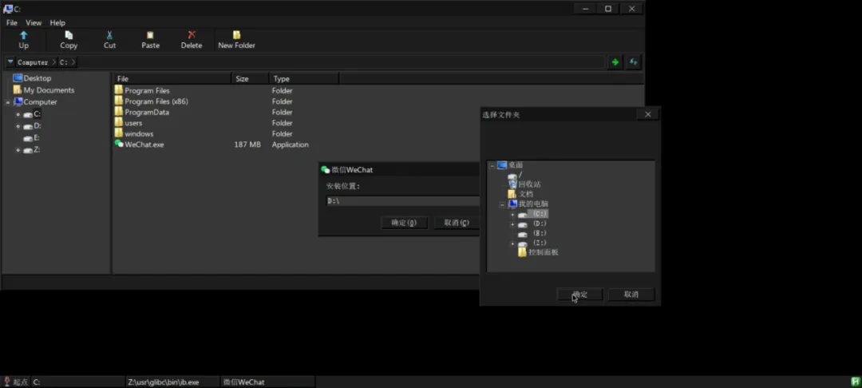Image resolution: width=862 pixels, height=388 pixels.
Task: Click the Application type cell of WeChat.exe
Action: point(291,145)
